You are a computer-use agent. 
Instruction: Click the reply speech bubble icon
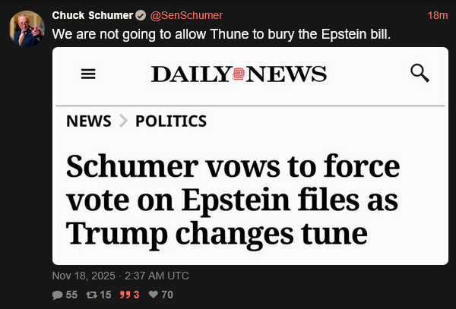pyautogui.click(x=58, y=295)
